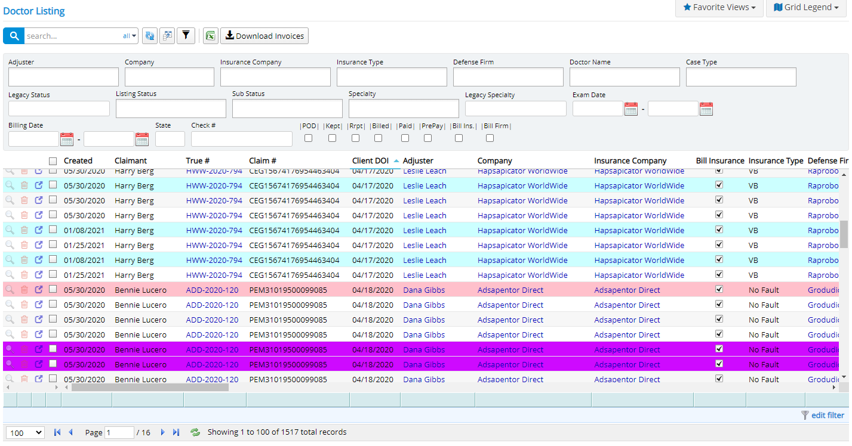Tick the POD filter checkbox
852x446 pixels.
(x=309, y=138)
